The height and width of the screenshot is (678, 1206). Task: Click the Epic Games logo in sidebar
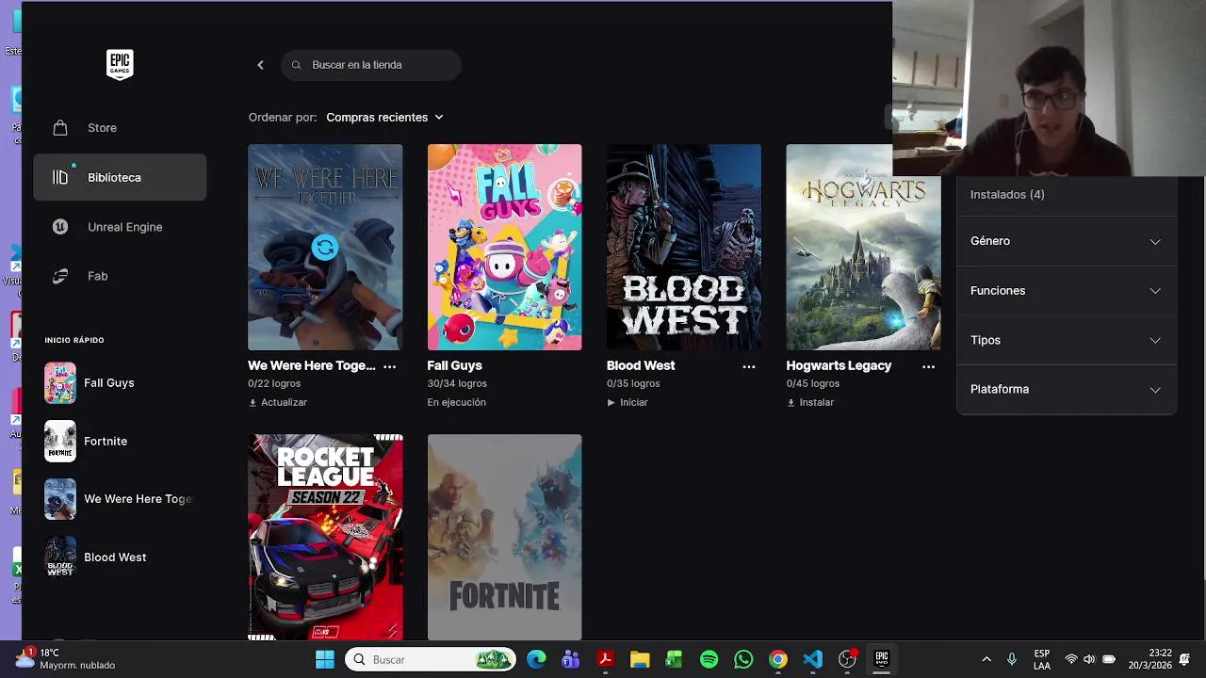[x=120, y=64]
